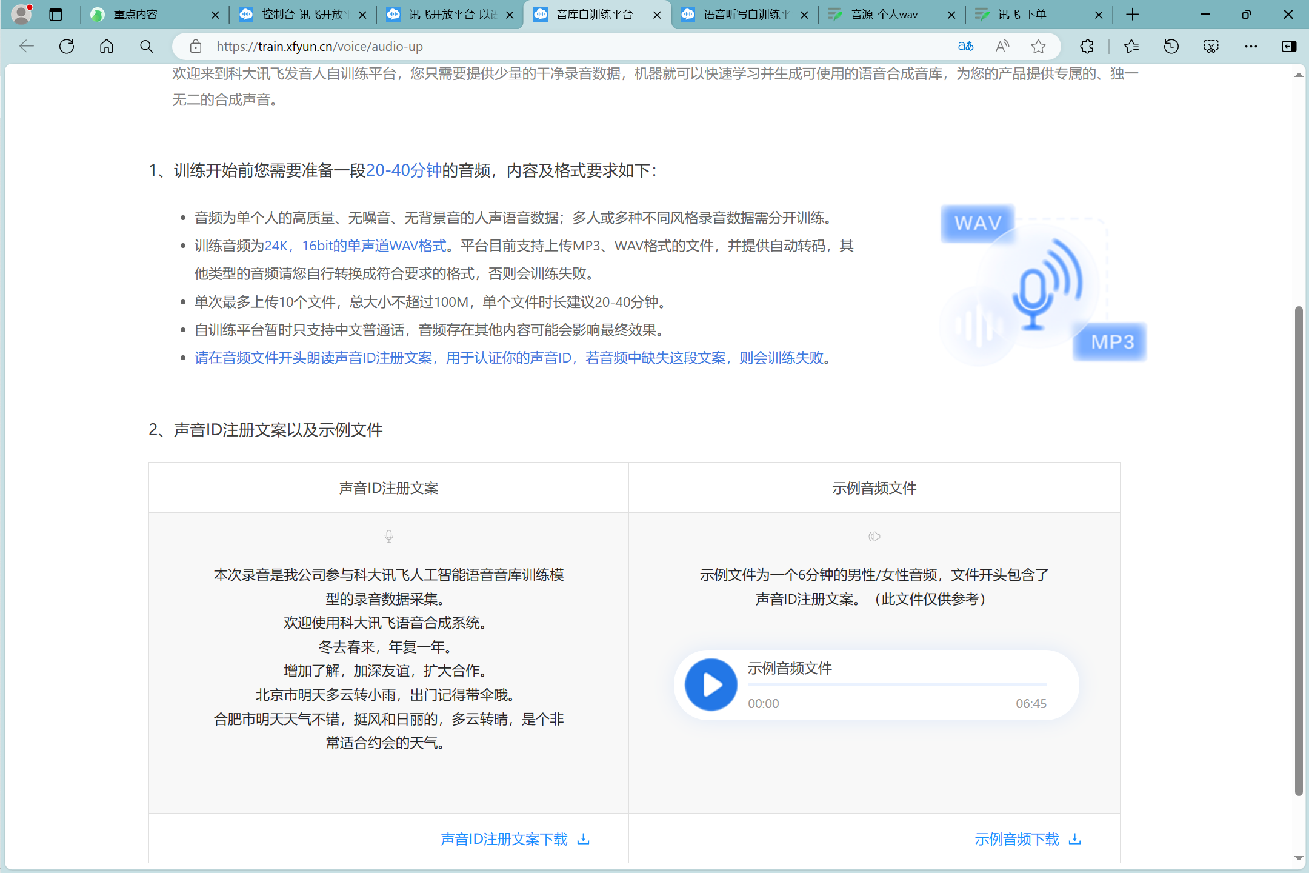The height and width of the screenshot is (873, 1309).
Task: Download 声音ID注册文案下载 link
Action: [x=504, y=839]
